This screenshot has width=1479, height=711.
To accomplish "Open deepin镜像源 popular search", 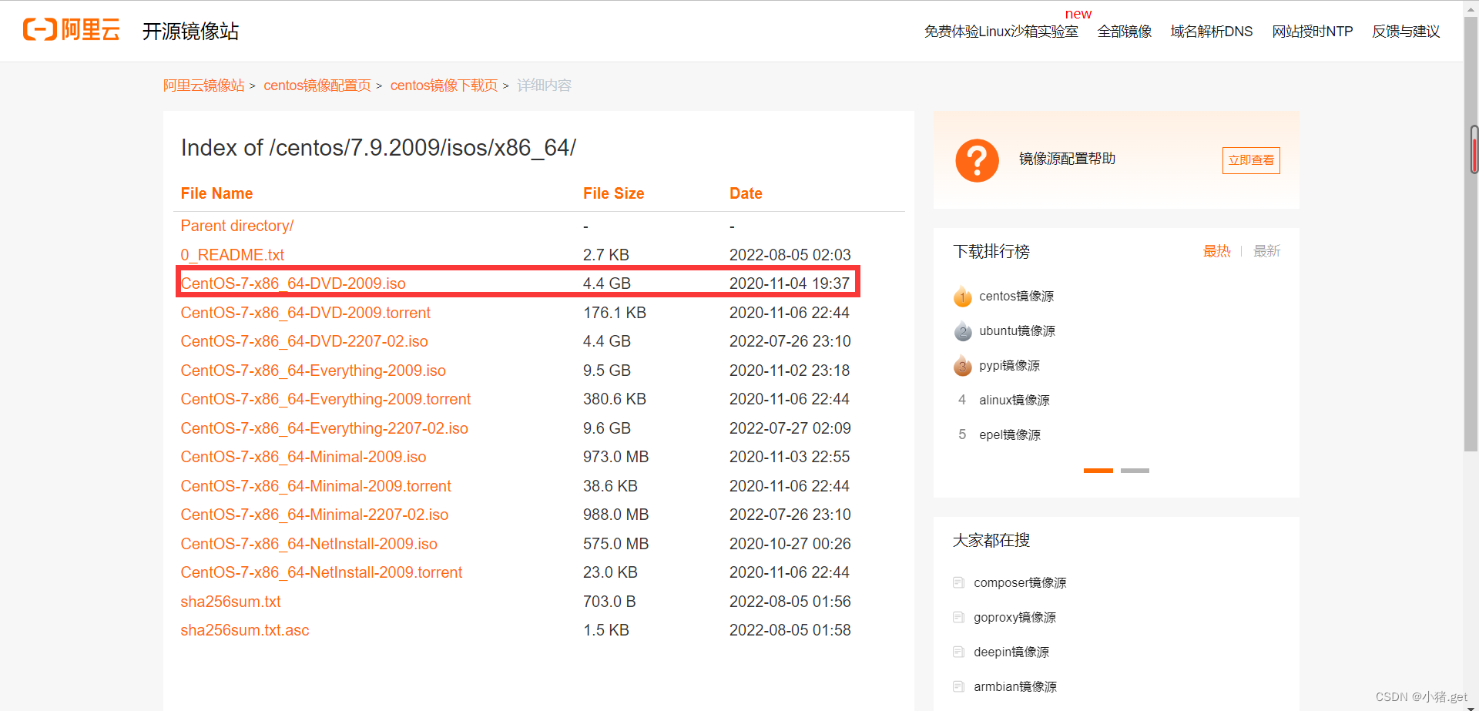I will (x=1011, y=652).
